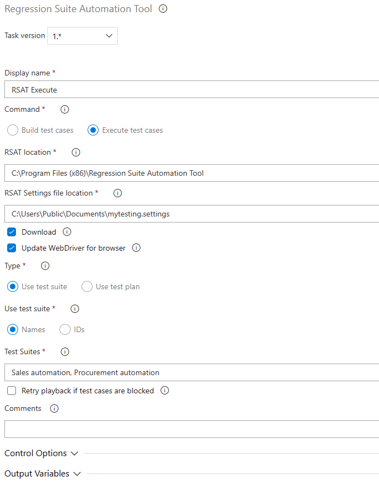Viewport: 379px width, 482px height.
Task: Click the Update WebDriver for browser info icon
Action: coord(136,248)
